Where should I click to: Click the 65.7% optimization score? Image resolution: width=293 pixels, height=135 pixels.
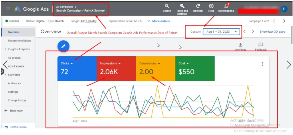[x=138, y=21]
